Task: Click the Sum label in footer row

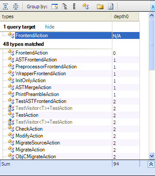Action: click(6, 164)
